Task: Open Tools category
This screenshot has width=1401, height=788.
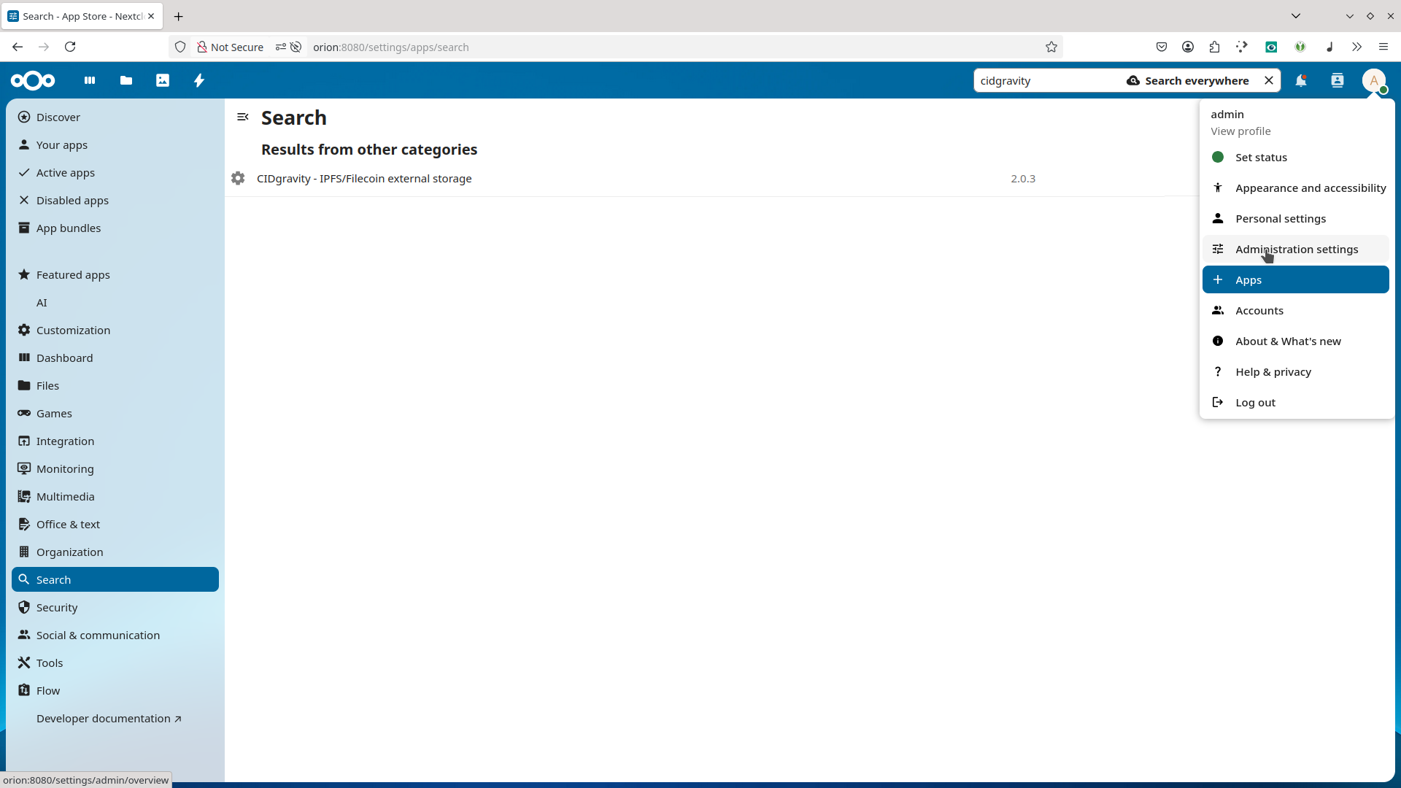Action: point(115,663)
